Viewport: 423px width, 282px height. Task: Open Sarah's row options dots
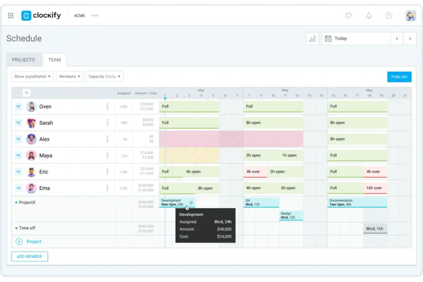[x=107, y=123]
